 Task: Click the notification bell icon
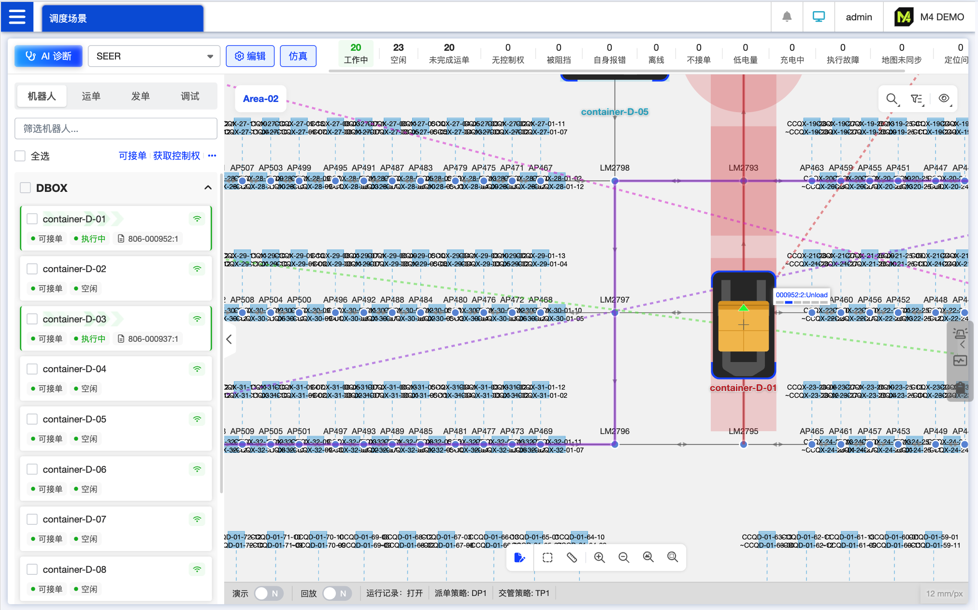click(787, 17)
